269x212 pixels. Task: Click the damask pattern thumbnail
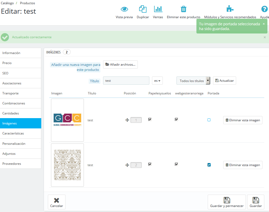(x=67, y=165)
